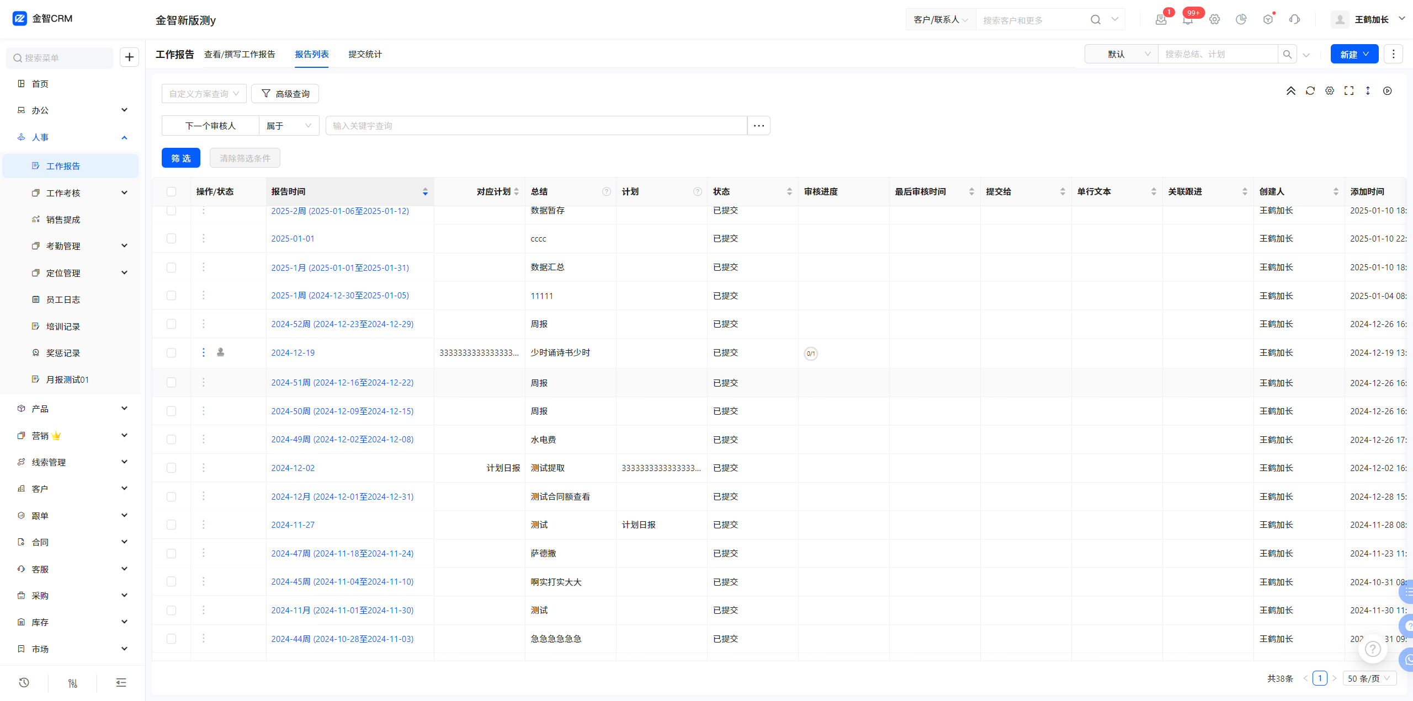The height and width of the screenshot is (701, 1413).
Task: Open the 2024-52周 report link
Action: 342,324
